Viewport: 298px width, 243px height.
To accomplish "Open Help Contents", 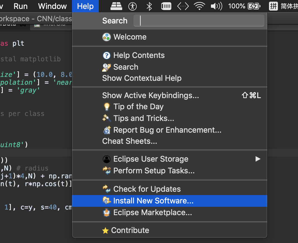I will (x=170, y=55).
